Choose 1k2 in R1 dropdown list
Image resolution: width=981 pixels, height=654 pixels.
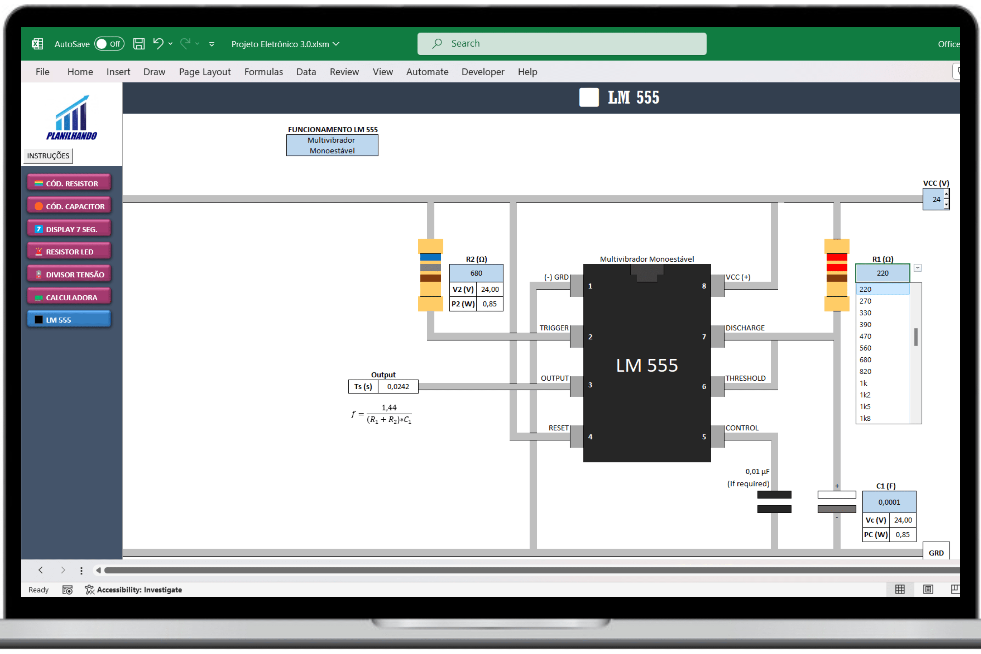[883, 394]
